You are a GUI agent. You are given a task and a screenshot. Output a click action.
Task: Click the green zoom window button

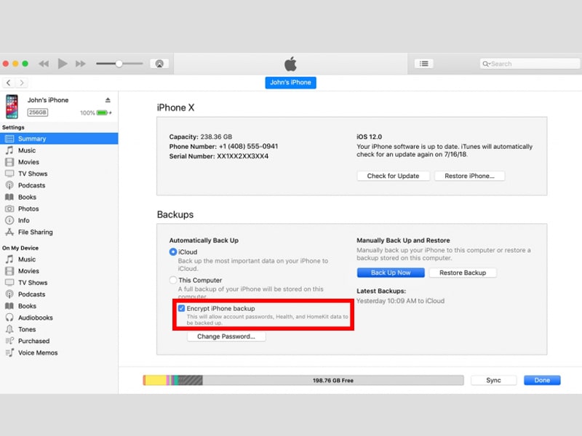pyautogui.click(x=25, y=64)
